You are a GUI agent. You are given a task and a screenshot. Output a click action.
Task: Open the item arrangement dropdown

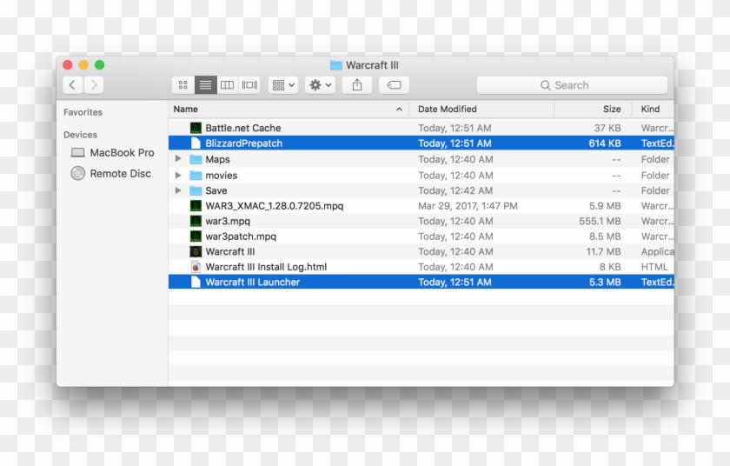click(x=283, y=85)
